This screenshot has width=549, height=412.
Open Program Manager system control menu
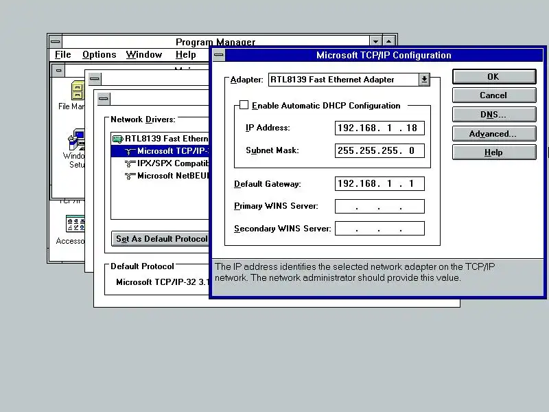(56, 42)
